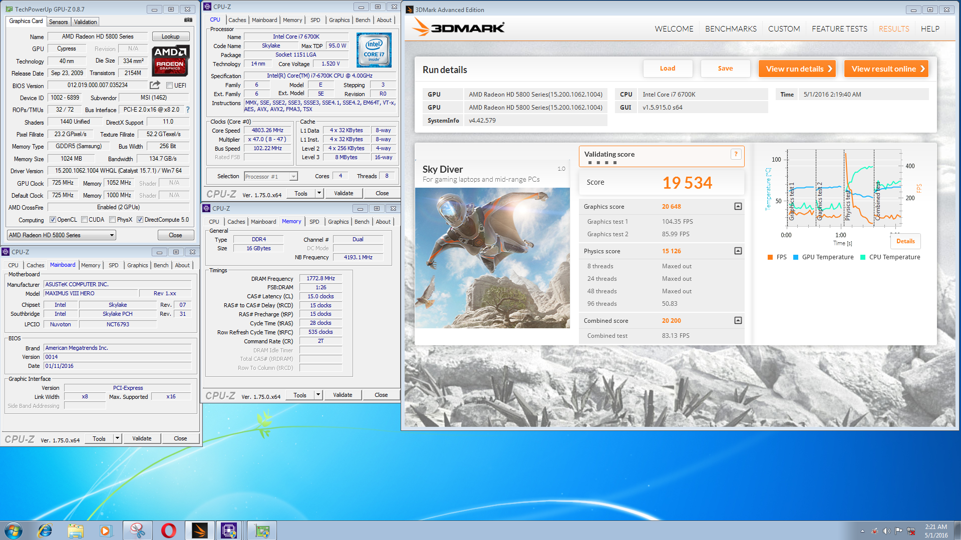
Task: Open the AMD Radeon HD 5800 Series GPU dropdown
Action: (62, 235)
